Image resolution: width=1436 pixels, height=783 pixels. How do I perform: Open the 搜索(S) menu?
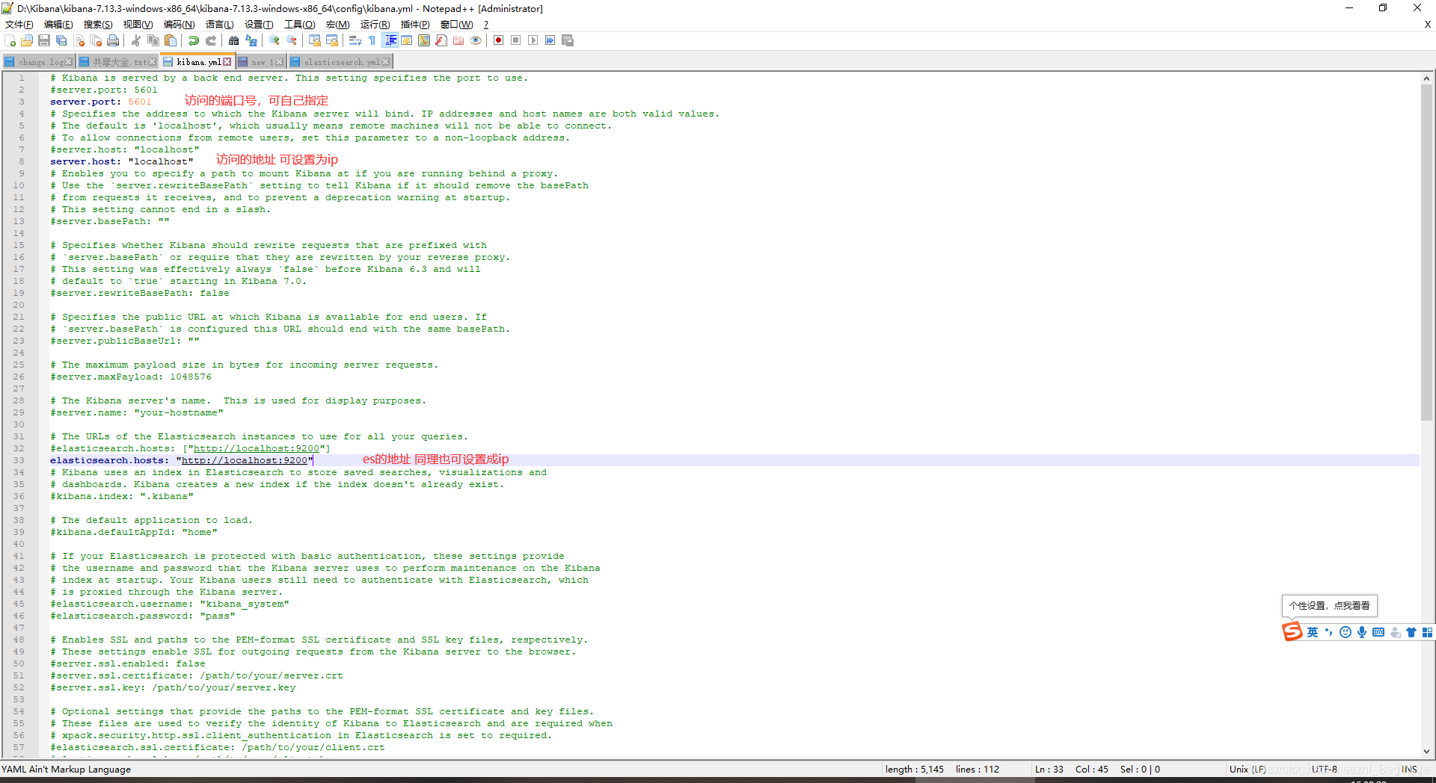pyautogui.click(x=98, y=25)
